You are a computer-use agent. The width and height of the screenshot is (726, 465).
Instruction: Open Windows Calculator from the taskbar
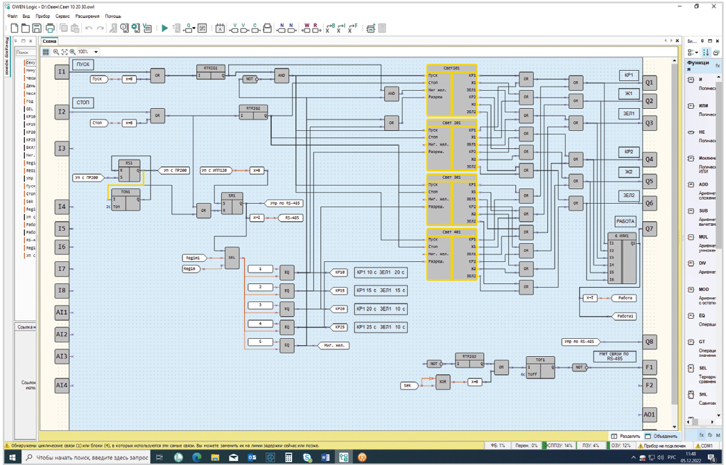tap(288, 457)
